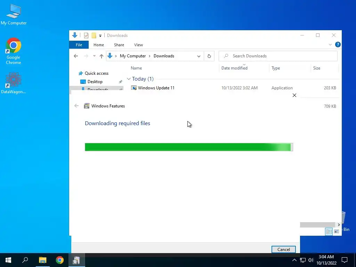The width and height of the screenshot is (356, 267).
Task: Sort by Type column header
Action: pyautogui.click(x=276, y=68)
